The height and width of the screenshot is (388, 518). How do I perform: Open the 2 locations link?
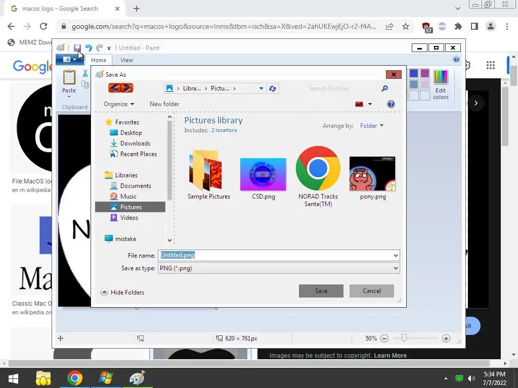point(224,130)
